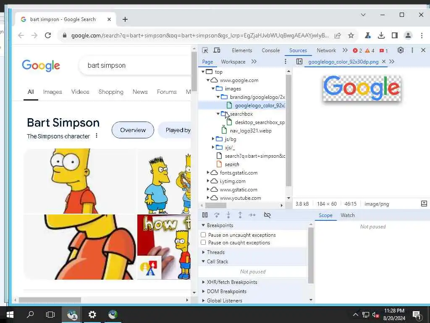This screenshot has width=430, height=323.
Task: Expand the www.youtube.com domain node
Action: [208, 198]
